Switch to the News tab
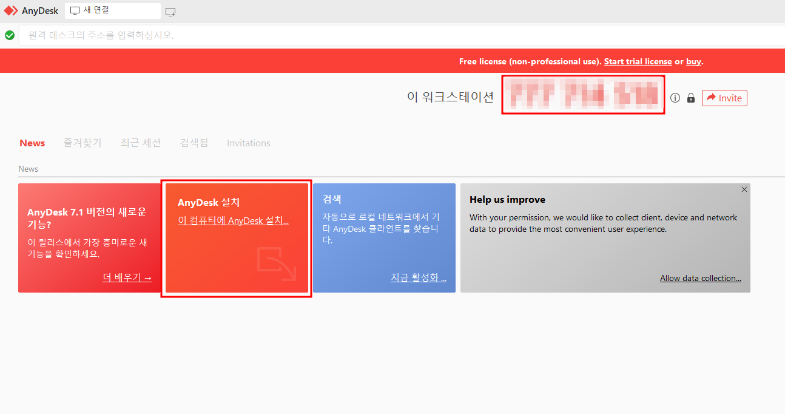The width and height of the screenshot is (785, 414). pyautogui.click(x=32, y=143)
